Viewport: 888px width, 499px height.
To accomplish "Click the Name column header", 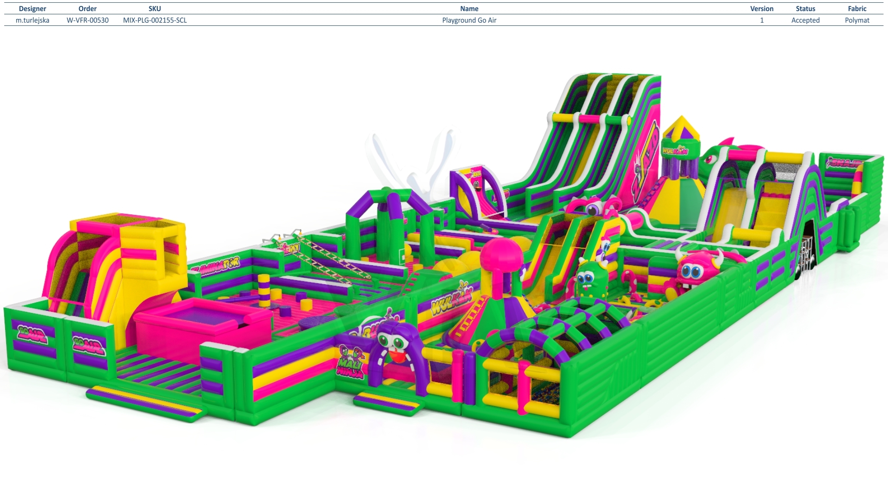I will 469,9.
